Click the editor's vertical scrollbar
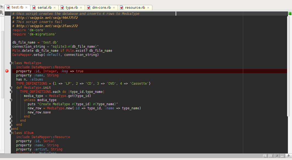The image size is (292, 160). point(289,66)
